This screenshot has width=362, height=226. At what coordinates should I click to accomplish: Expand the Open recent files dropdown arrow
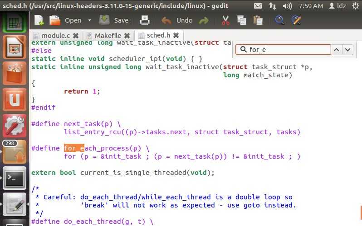tap(89, 20)
